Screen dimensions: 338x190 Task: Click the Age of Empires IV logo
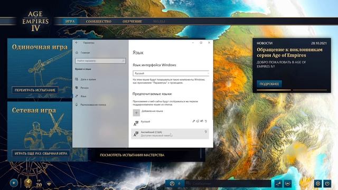click(35, 22)
